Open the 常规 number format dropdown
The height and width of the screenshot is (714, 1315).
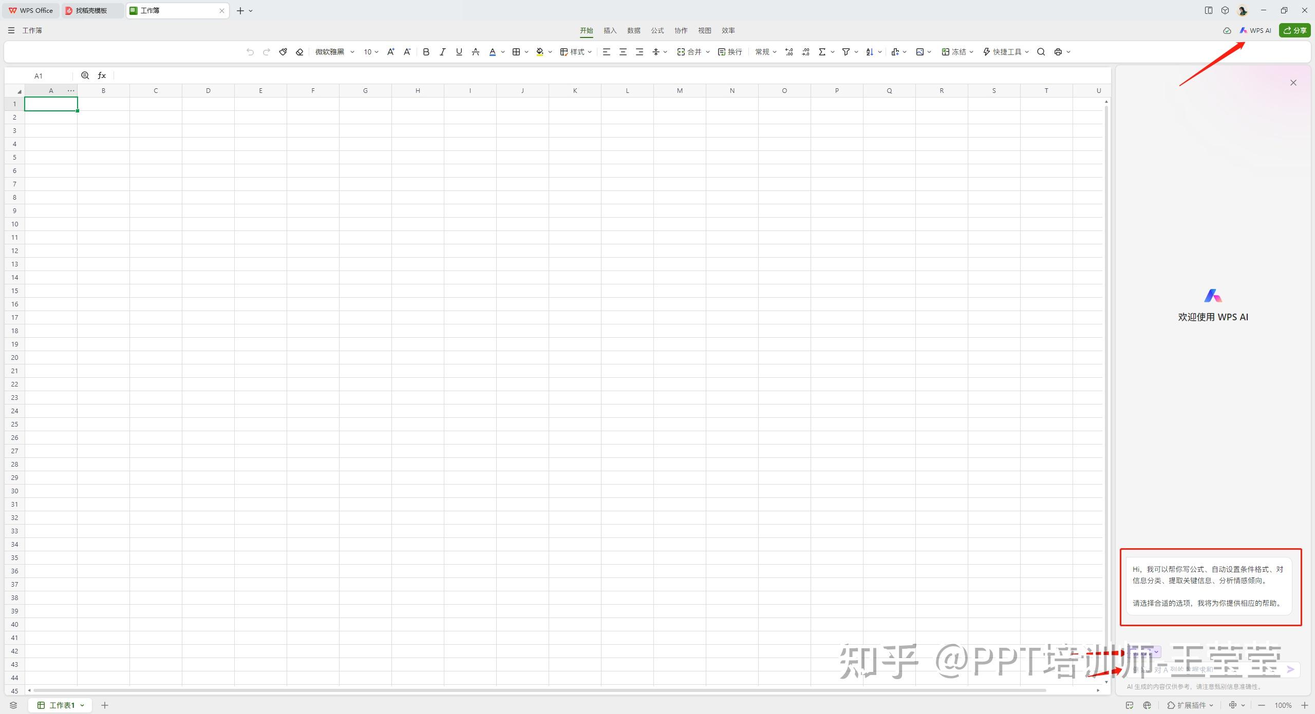click(x=766, y=52)
